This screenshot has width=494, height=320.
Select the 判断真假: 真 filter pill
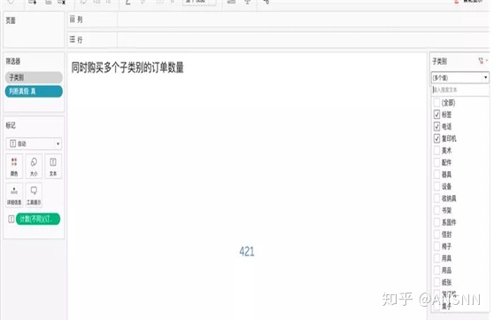click(34, 91)
